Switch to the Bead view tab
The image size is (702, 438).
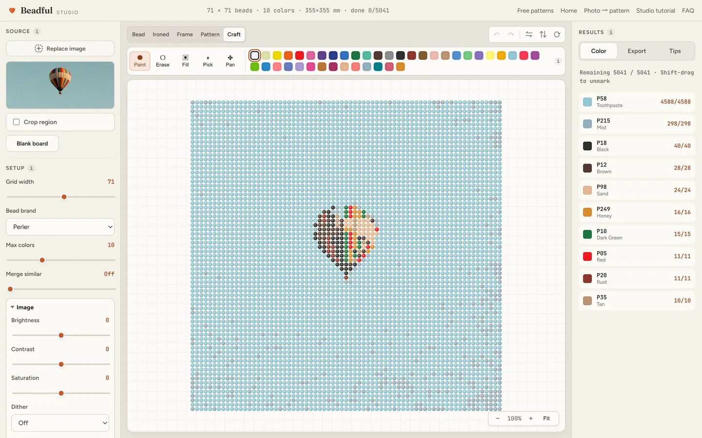138,35
